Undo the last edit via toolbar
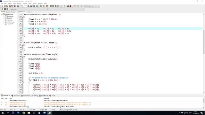 (22, 6)
